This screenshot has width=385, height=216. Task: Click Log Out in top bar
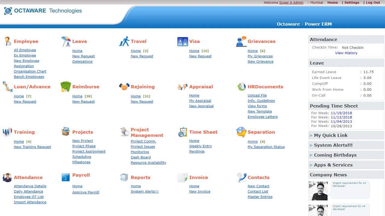(x=373, y=2)
